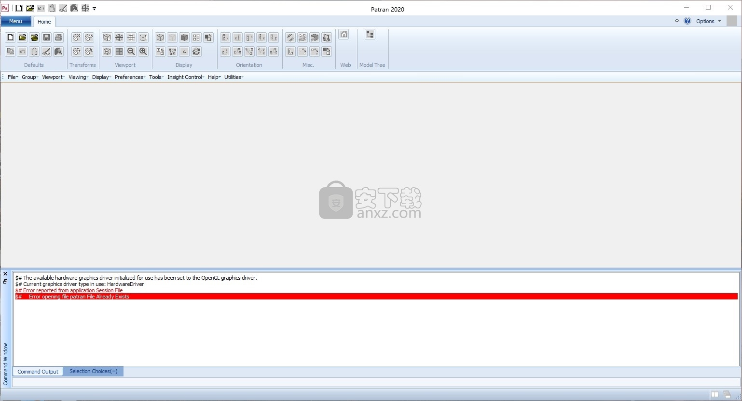The image size is (742, 401).
Task: Open the Viewing dropdown menu
Action: 79,77
